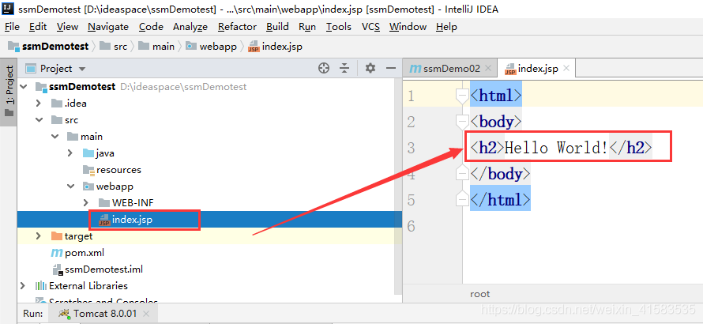The height and width of the screenshot is (324, 703).
Task: Expand the java folder node
Action: click(x=70, y=153)
